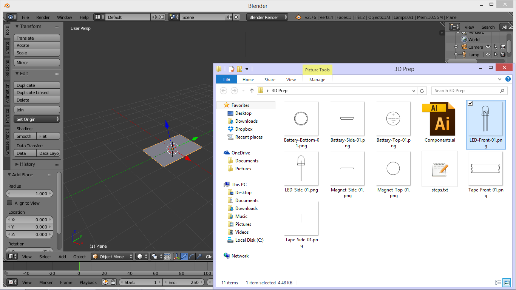Click the timeline use preview range clock icon
Image resolution: width=516 pixels, height=290 pixels.
[105, 282]
